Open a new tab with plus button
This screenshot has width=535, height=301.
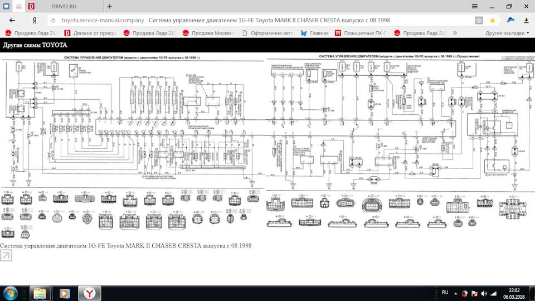click(110, 6)
